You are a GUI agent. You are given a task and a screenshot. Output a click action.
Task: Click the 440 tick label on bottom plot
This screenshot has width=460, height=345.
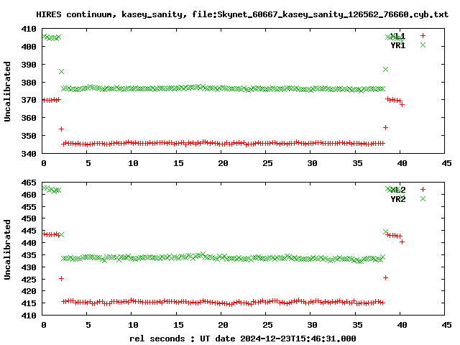pyautogui.click(x=29, y=243)
